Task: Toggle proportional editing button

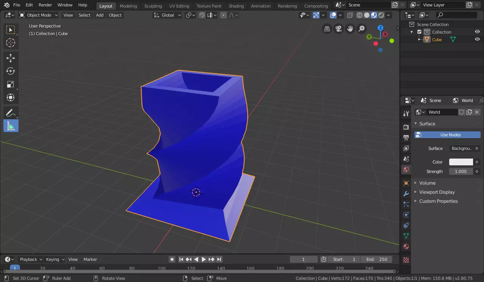Action: point(223,15)
